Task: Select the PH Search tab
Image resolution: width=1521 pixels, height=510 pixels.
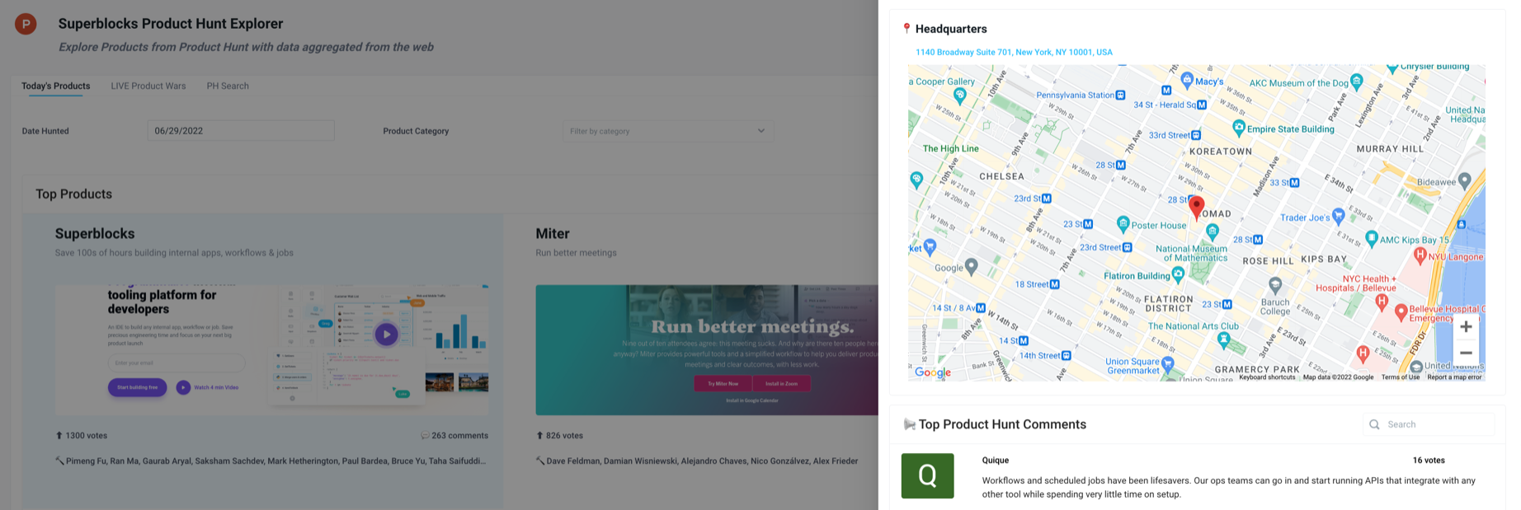Action: (x=228, y=86)
